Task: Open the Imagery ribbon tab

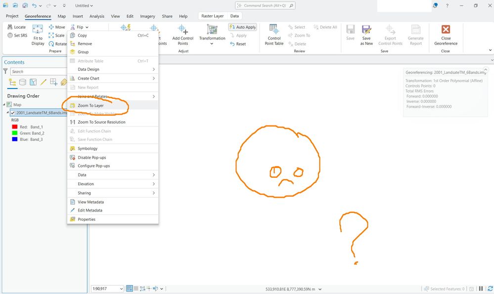Action: (147, 16)
